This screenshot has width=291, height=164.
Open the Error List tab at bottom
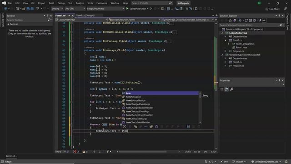pyautogui.click(x=11, y=156)
